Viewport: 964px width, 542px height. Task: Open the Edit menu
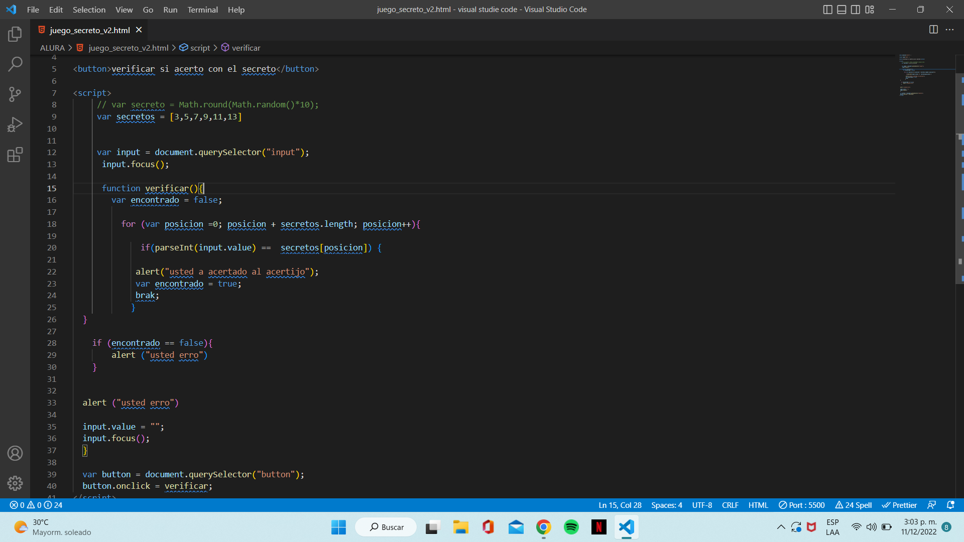(x=56, y=10)
